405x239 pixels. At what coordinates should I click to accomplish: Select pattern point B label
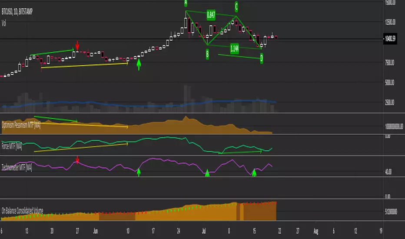tap(207, 54)
